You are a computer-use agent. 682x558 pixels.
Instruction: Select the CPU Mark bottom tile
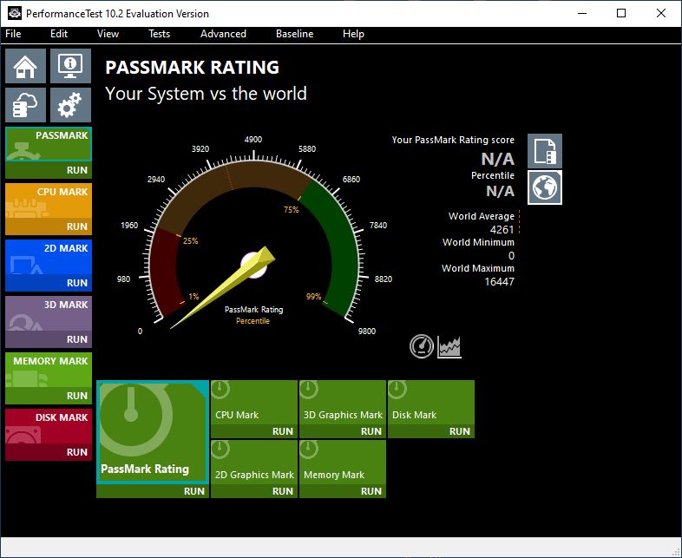coord(254,403)
